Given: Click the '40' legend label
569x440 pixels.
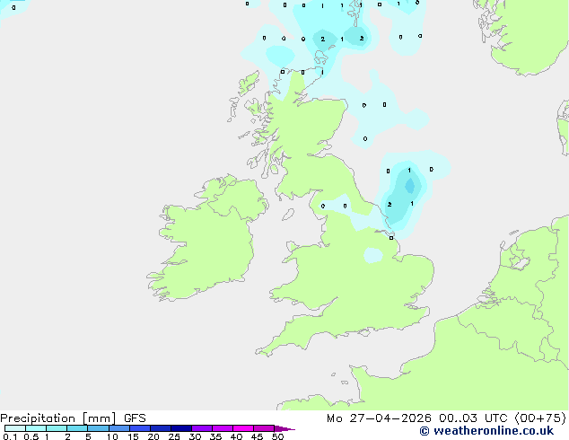Looking at the screenshot, I should point(236,436).
